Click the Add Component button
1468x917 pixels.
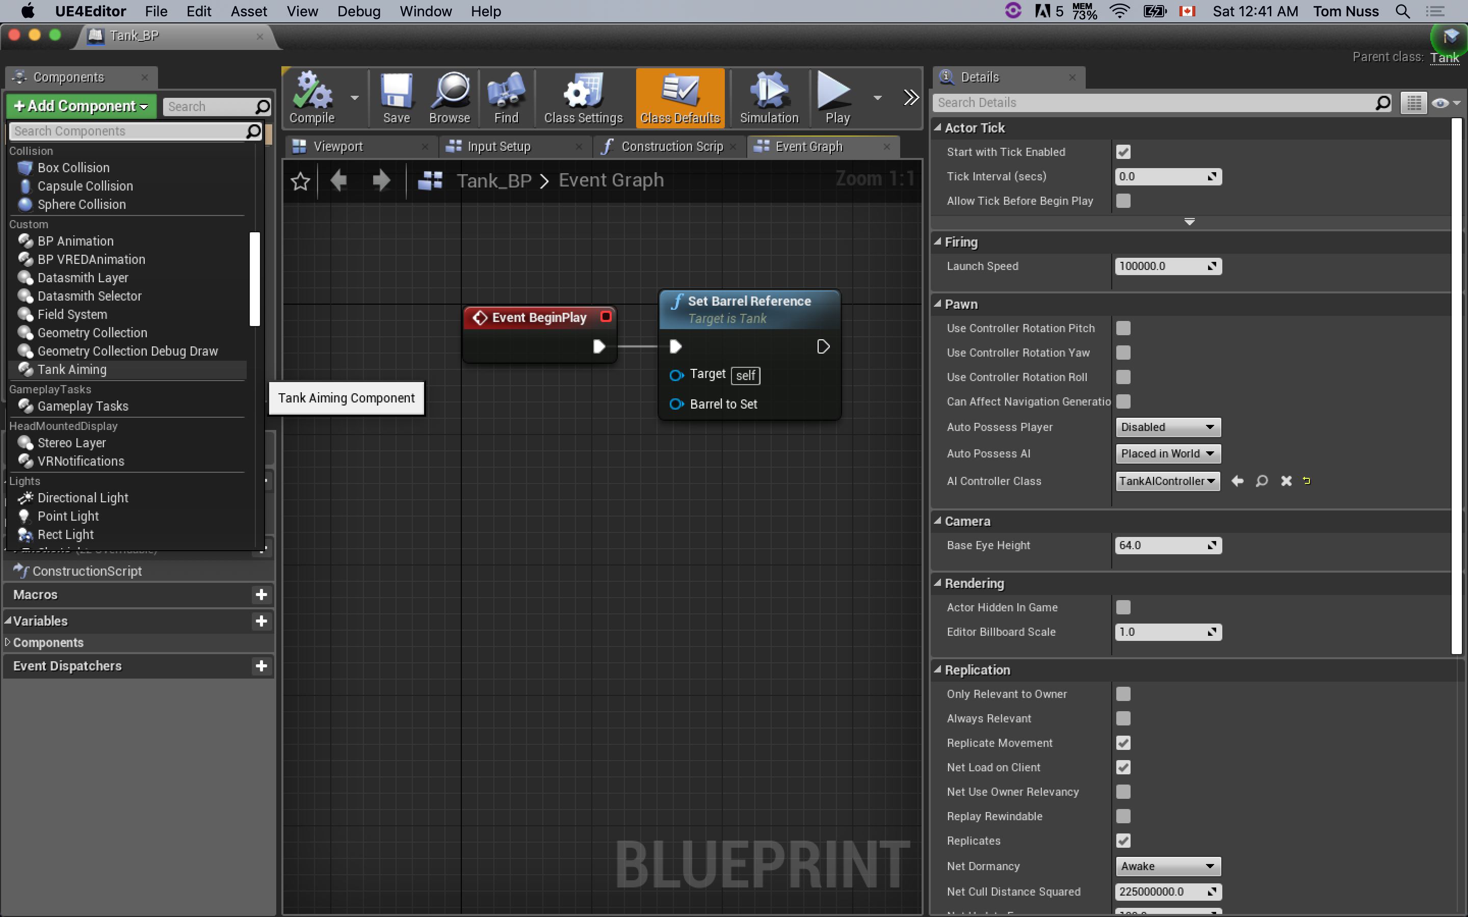81,106
